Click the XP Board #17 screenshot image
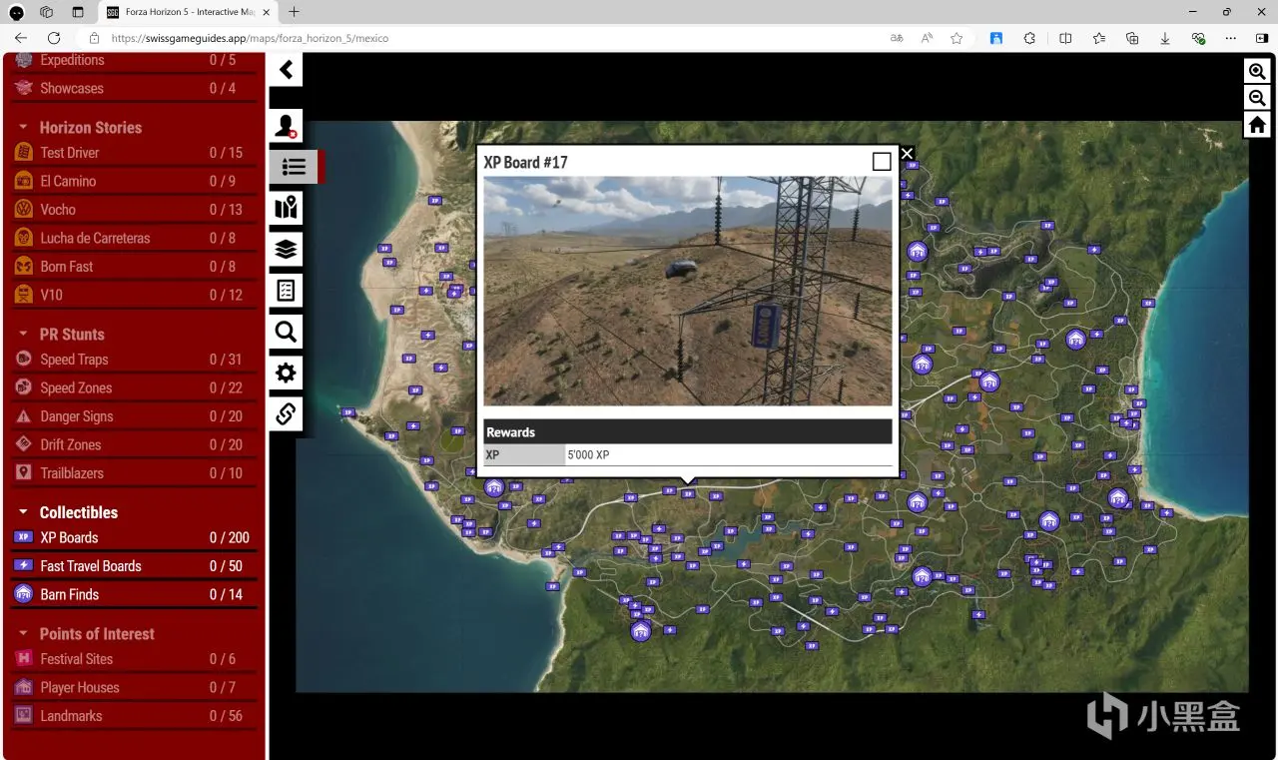The height and width of the screenshot is (760, 1278). pos(688,292)
